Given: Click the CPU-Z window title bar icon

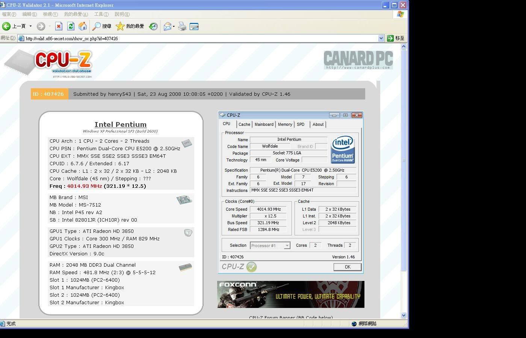Looking at the screenshot, I should pyautogui.click(x=223, y=115).
